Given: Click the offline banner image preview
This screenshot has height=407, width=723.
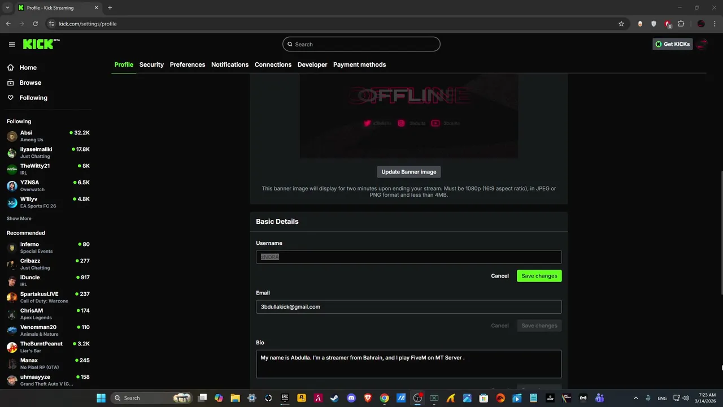Looking at the screenshot, I should [x=409, y=116].
